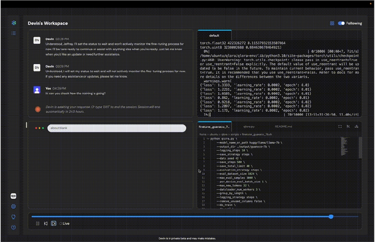Click the editor minimap preview

(344, 146)
